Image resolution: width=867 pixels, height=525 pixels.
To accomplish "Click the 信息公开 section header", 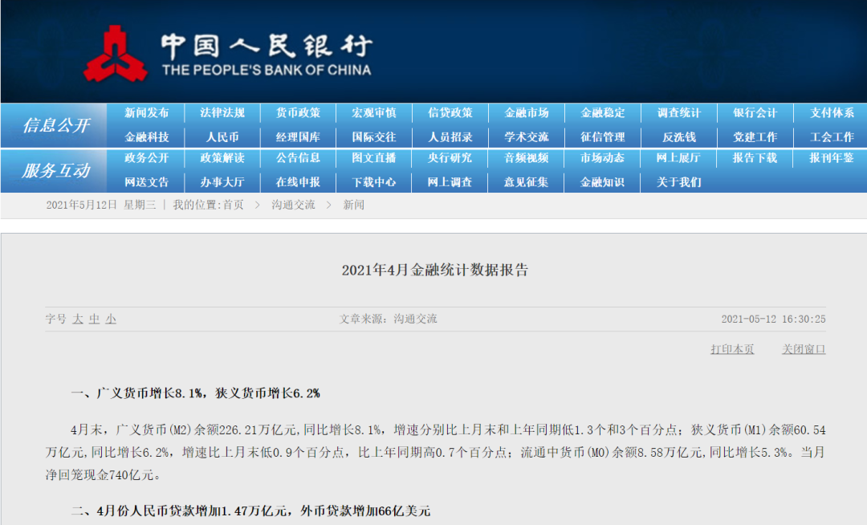I will click(56, 125).
